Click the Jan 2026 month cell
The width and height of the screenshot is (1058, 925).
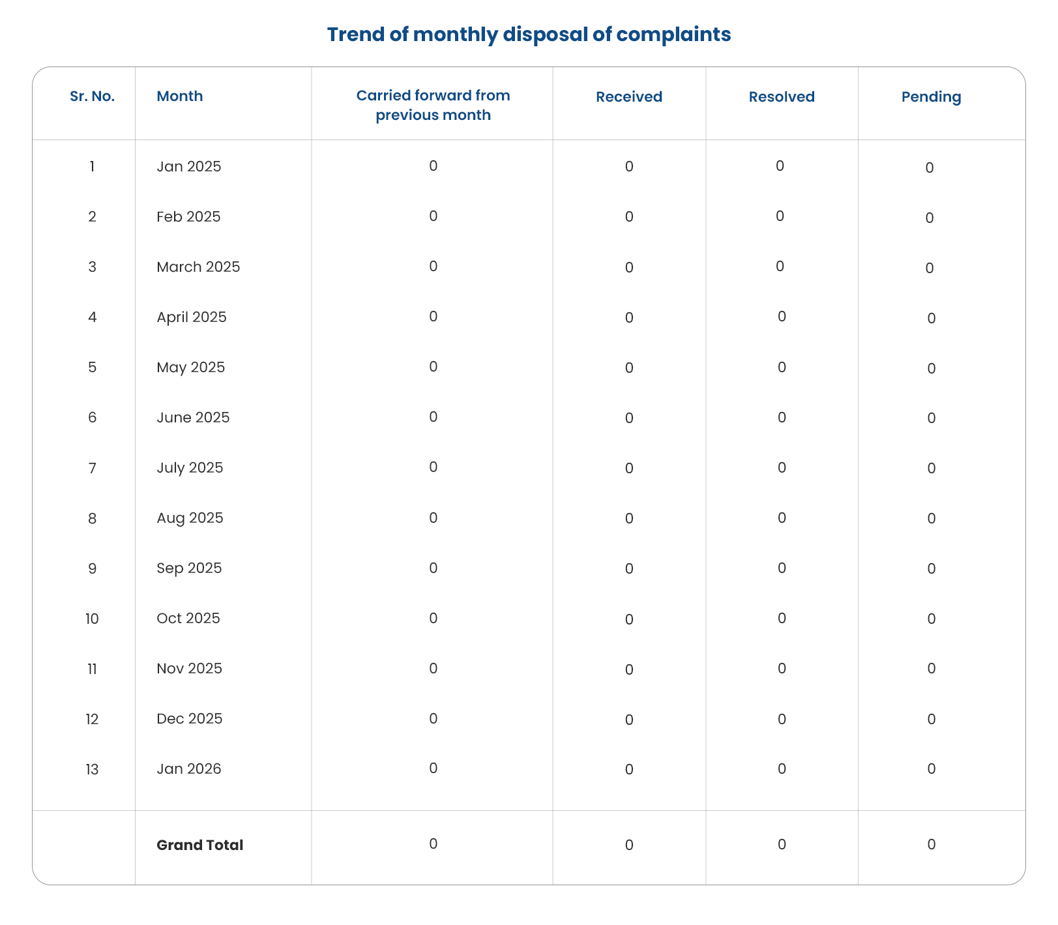pyautogui.click(x=188, y=769)
